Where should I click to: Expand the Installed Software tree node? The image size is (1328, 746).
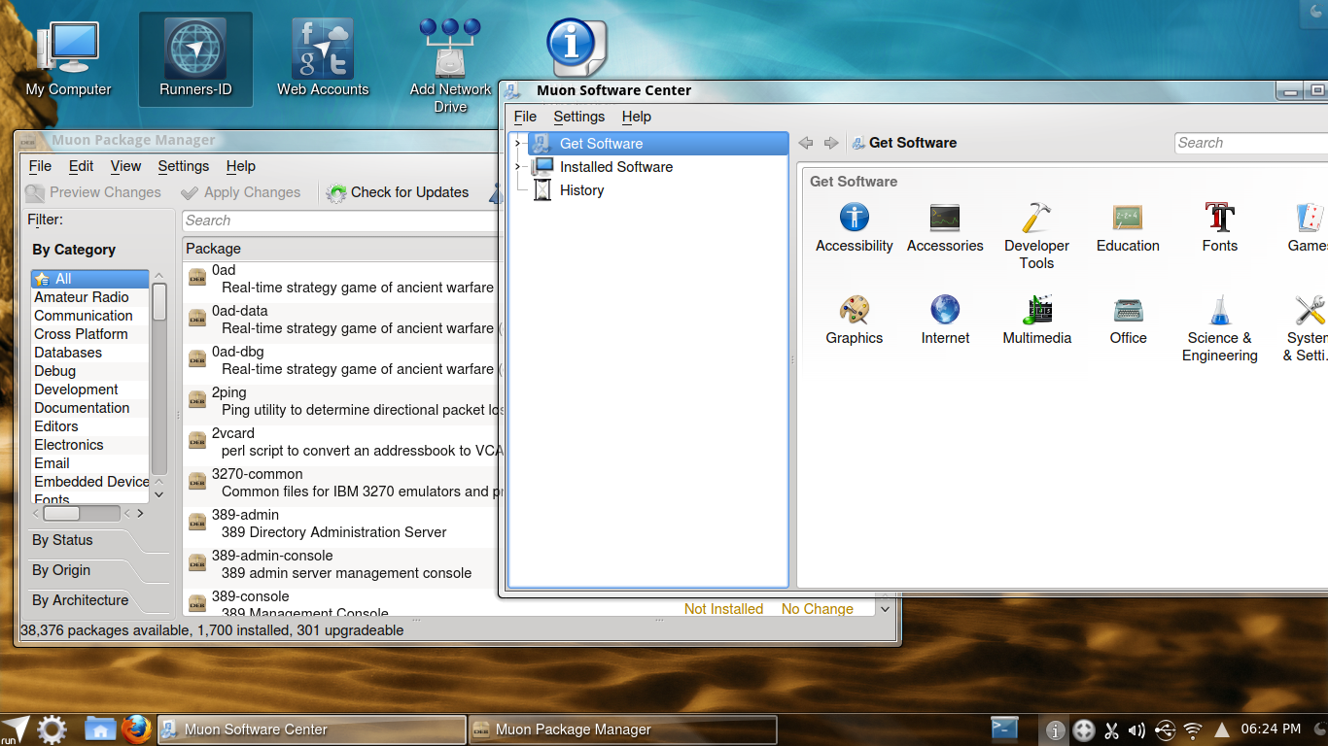tap(517, 167)
